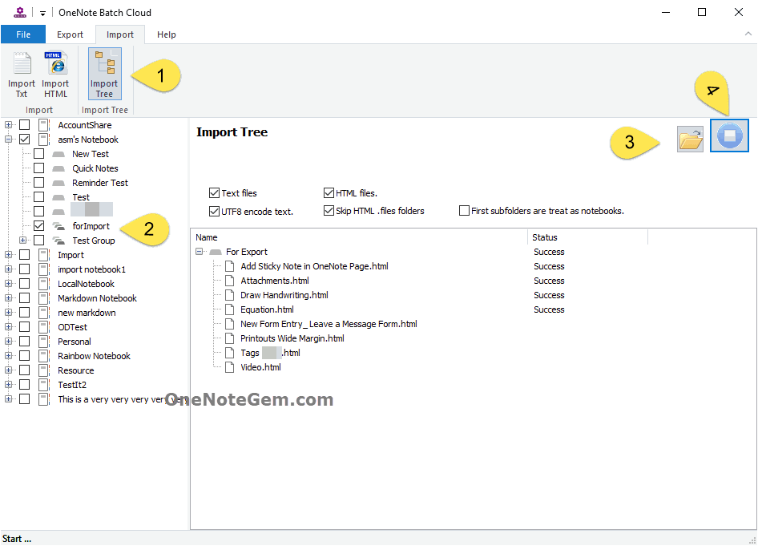
Task: Select the import notebook1 tree item
Action: coord(91,269)
